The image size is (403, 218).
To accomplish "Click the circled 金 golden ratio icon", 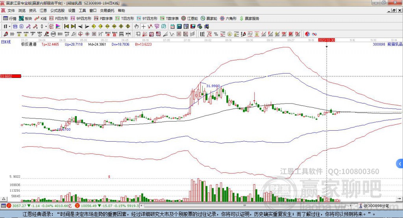I will [x=229, y=34].
